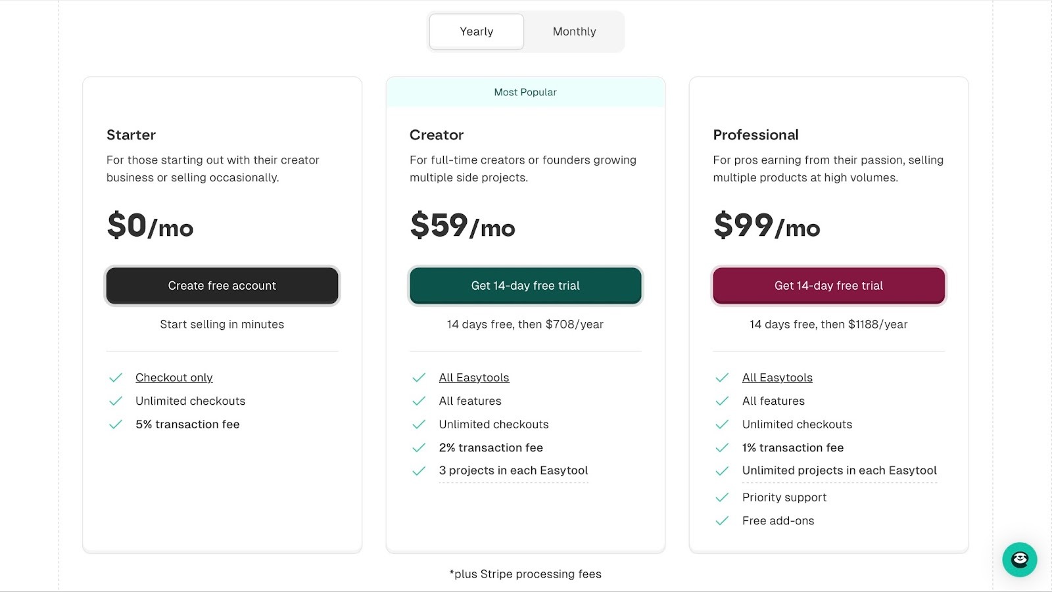Click the checkmark beside 'Priority support'
The height and width of the screenshot is (592, 1052).
pyautogui.click(x=723, y=497)
